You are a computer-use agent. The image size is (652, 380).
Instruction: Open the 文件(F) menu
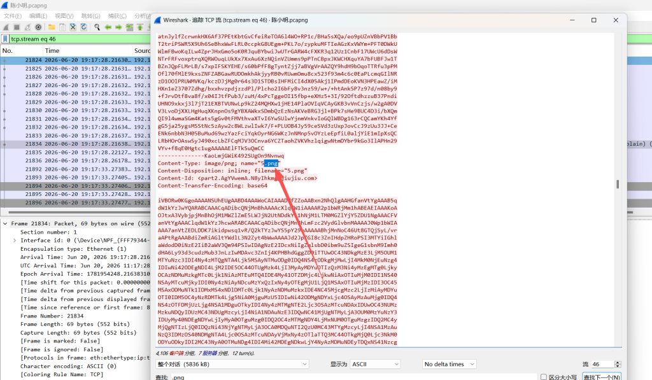[13, 16]
